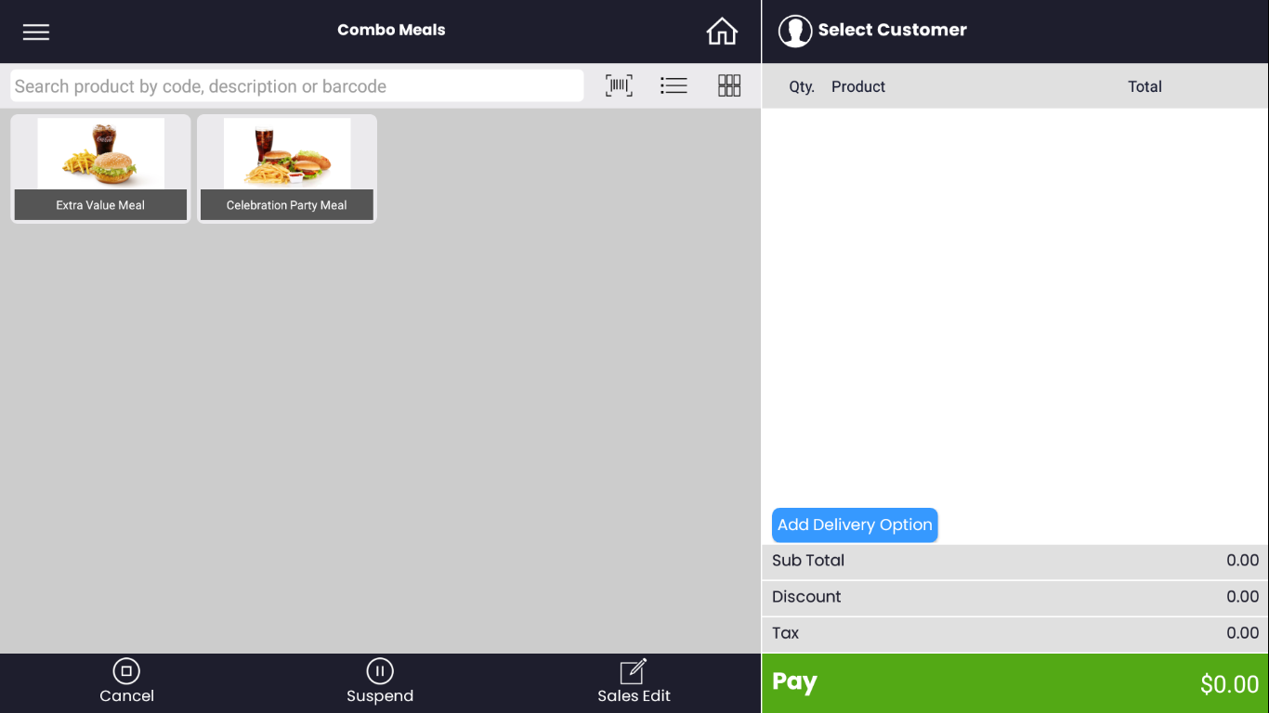Viewport: 1269px width, 713px height.
Task: Click the Select Customer label
Action: point(892,30)
